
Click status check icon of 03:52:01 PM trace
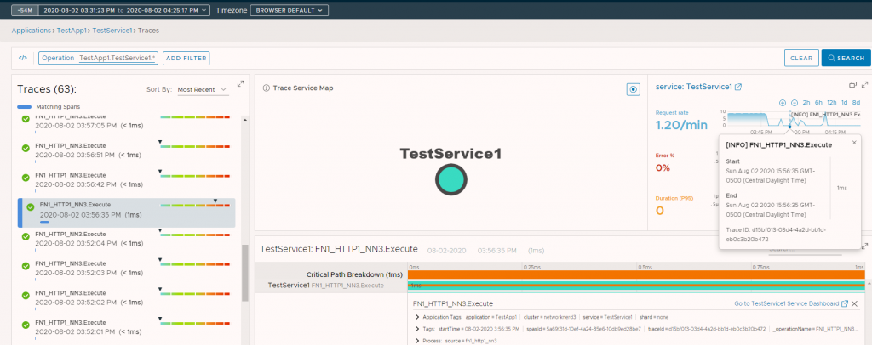click(x=26, y=325)
